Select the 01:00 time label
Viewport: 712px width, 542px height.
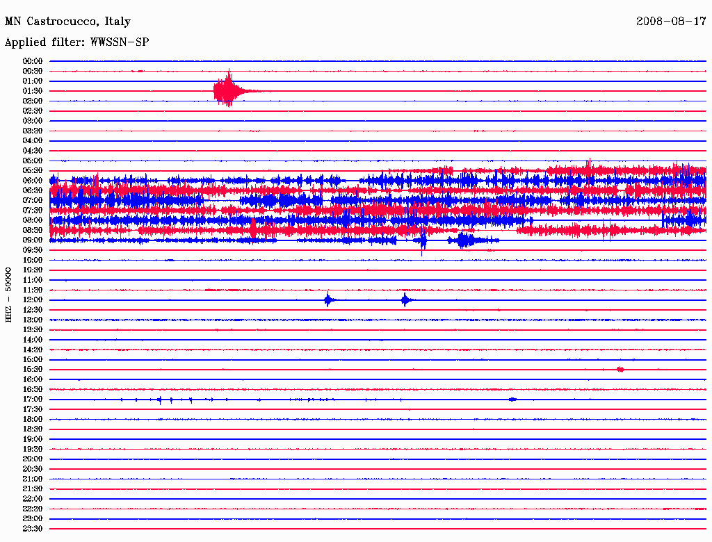tap(33, 81)
